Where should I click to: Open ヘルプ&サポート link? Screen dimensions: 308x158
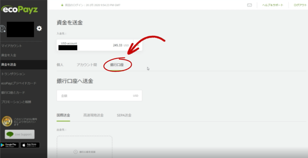tap(272, 5)
